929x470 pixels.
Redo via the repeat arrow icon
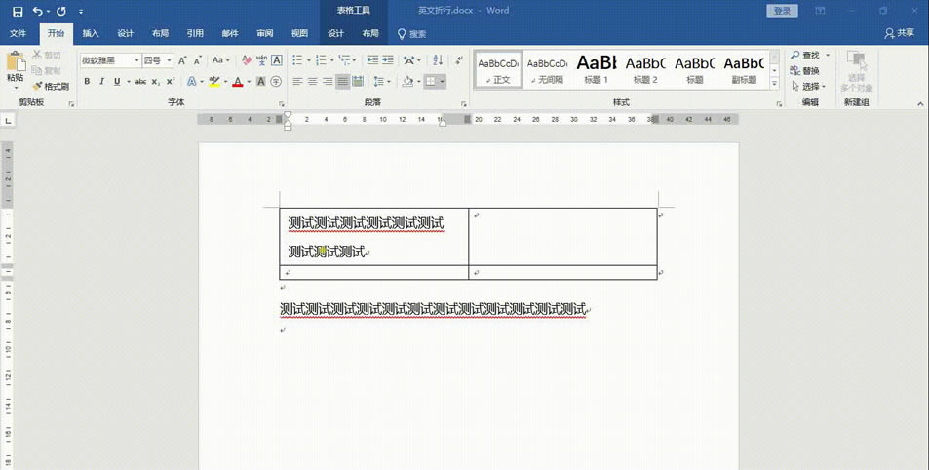coord(61,11)
